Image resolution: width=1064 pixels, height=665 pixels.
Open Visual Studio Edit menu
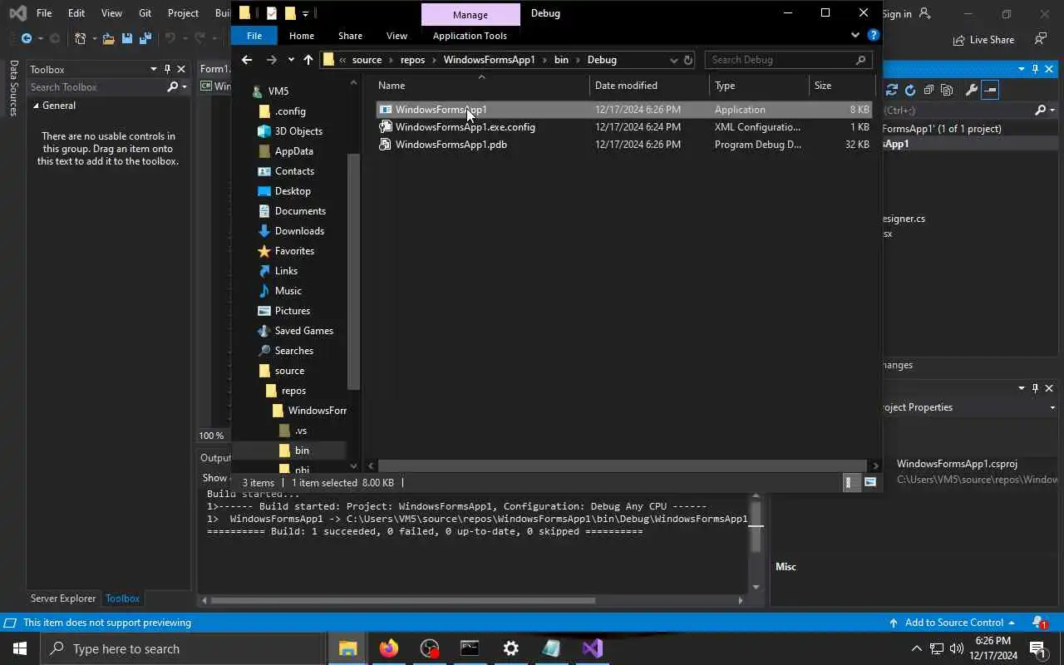tap(76, 13)
